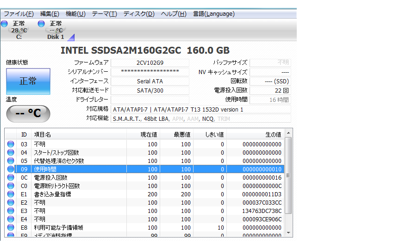Click status orb for row ID 05

point(11,161)
